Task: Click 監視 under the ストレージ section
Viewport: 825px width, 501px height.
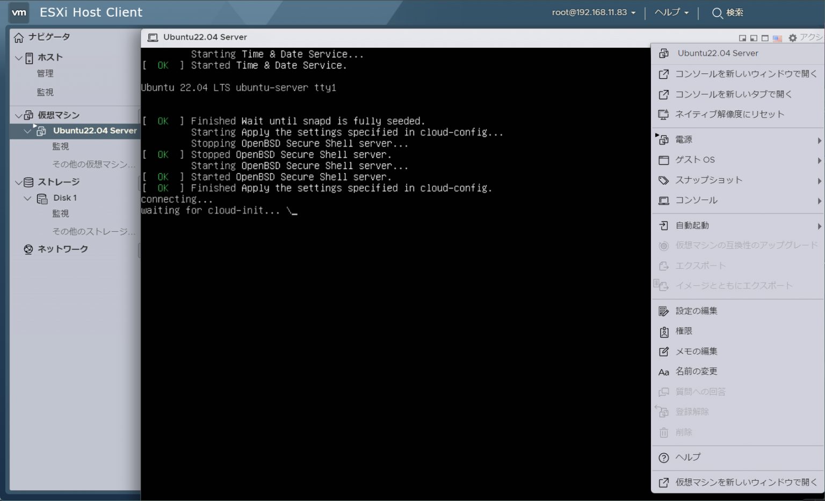Action: [x=60, y=213]
